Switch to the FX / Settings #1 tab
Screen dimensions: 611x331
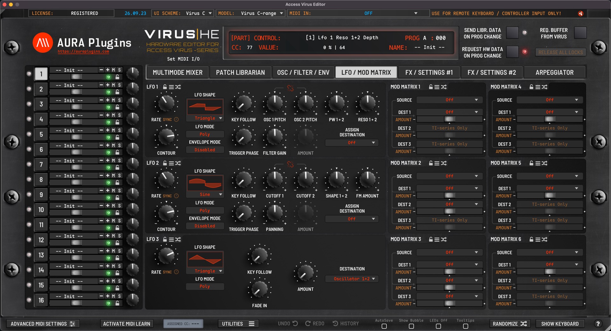[429, 73]
